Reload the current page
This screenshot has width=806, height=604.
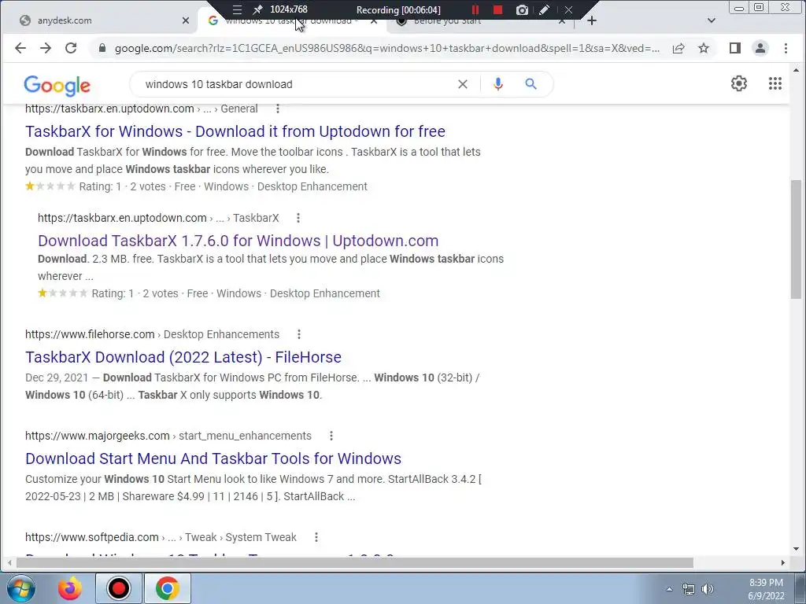71,48
